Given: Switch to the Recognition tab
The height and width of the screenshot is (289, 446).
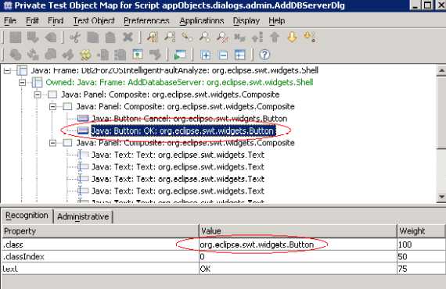Looking at the screenshot, I should point(27,216).
